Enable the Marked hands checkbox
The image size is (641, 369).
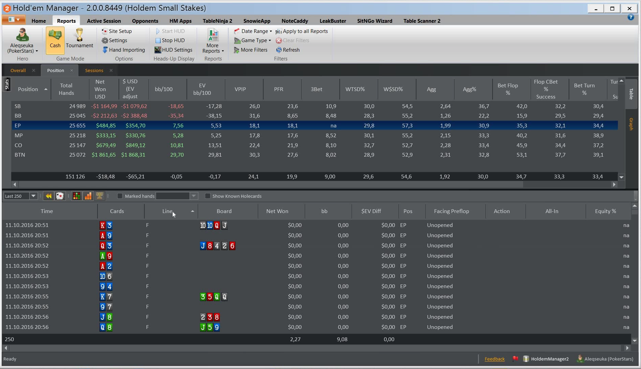click(x=120, y=196)
